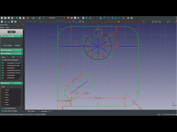The height and width of the screenshot is (132, 177).
Task: Click the Paste icon
Action: [23, 18]
